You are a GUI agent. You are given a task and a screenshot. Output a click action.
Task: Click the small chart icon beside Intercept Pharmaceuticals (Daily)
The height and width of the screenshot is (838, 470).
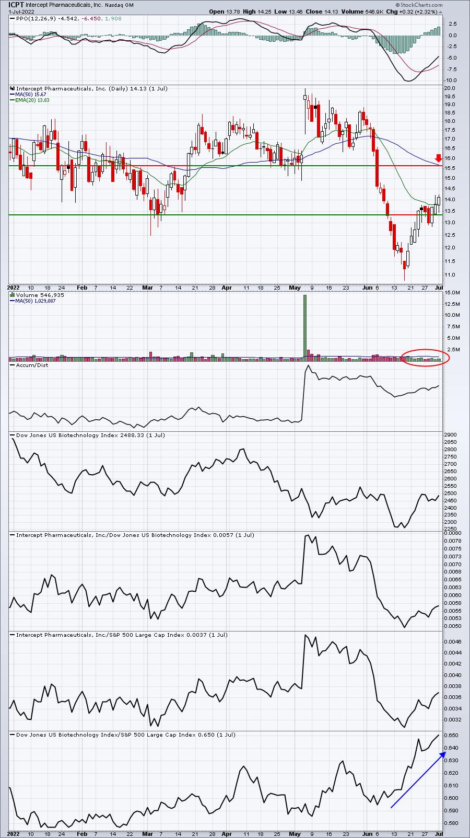(x=12, y=89)
